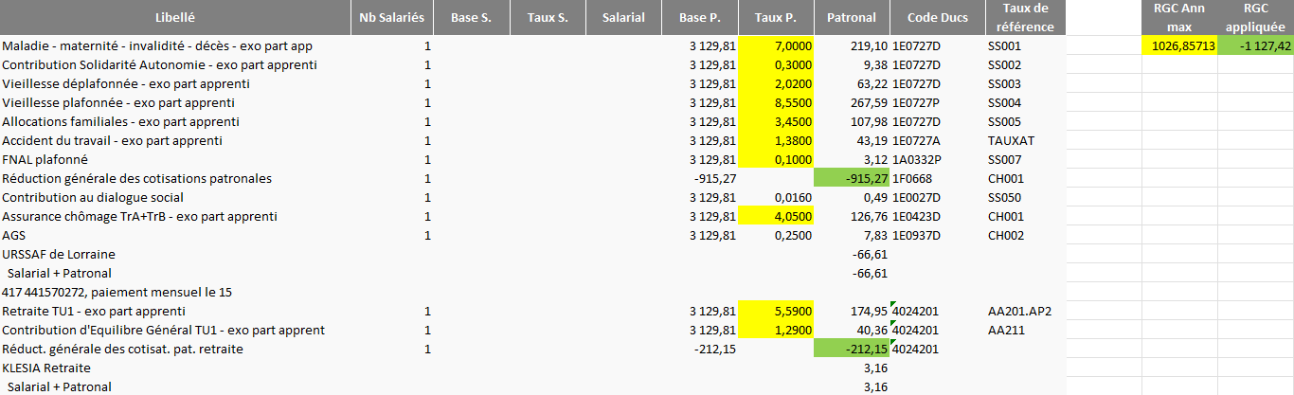The height and width of the screenshot is (395, 1294).
Task: Select green cell showing -212,15
Action: coord(852,349)
